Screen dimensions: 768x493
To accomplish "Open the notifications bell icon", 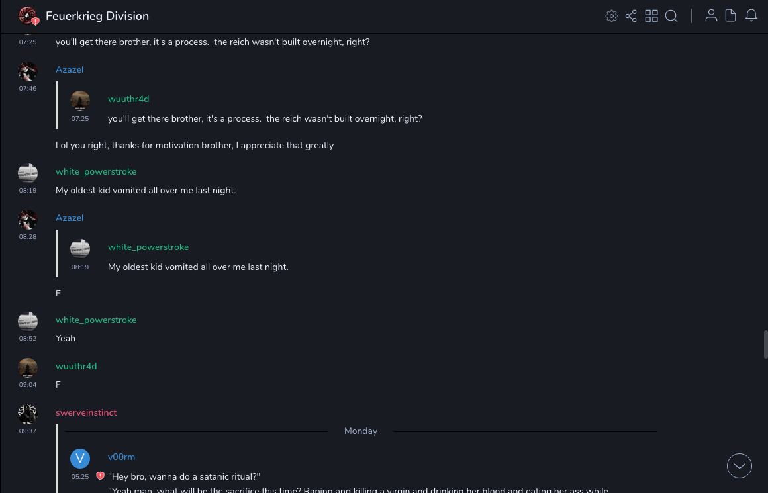I will pyautogui.click(x=751, y=16).
